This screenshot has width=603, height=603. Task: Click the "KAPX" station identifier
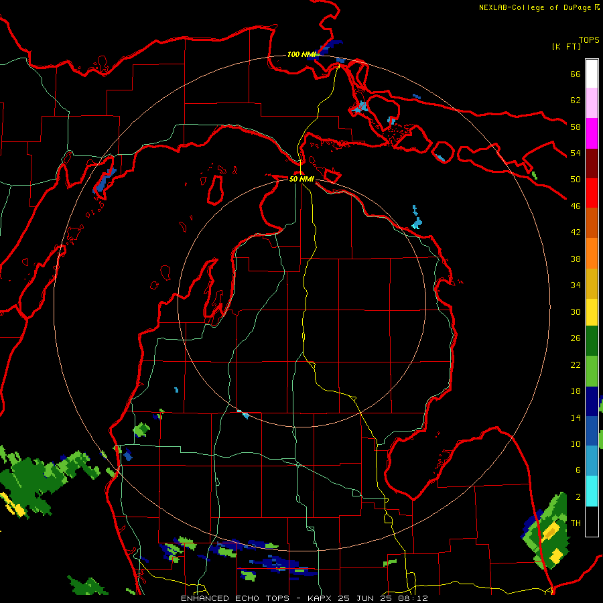[320, 598]
